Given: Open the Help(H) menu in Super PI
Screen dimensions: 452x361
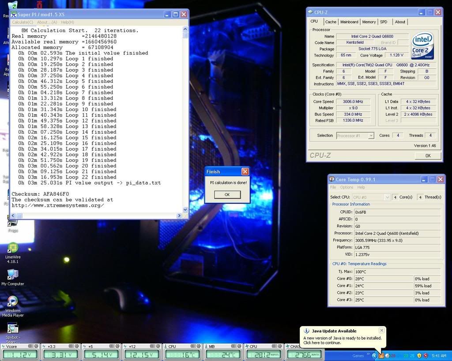Looking at the screenshot, I should [68, 22].
